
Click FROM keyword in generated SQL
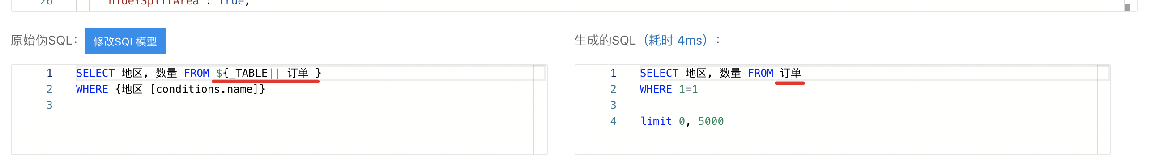click(760, 73)
